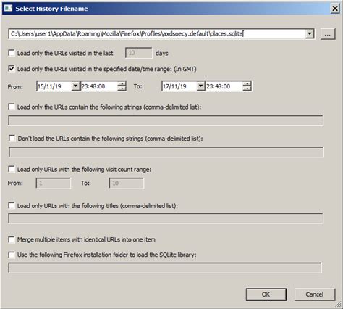Click the resize grip at dialog corner
This screenshot has width=343, height=309.
[338, 305]
